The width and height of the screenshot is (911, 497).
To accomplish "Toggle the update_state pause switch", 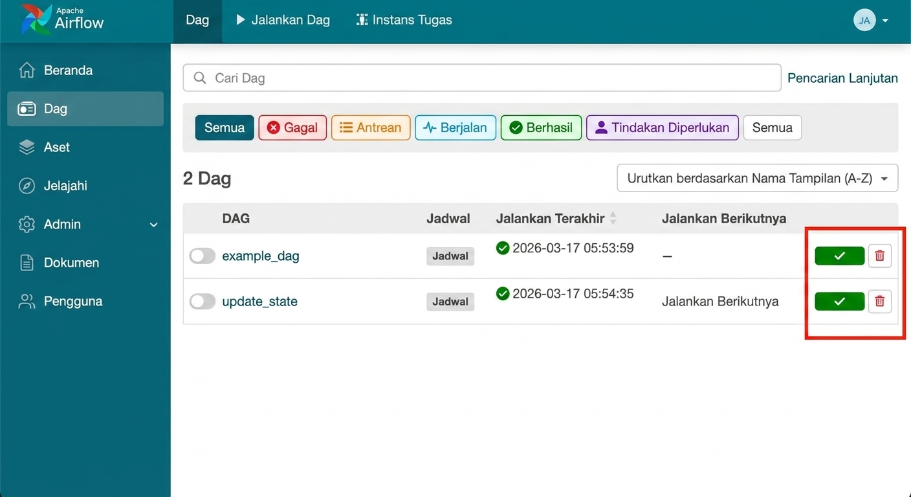I will [x=202, y=302].
